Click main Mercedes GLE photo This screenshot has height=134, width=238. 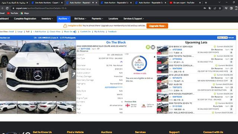pyautogui.click(x=38, y=70)
